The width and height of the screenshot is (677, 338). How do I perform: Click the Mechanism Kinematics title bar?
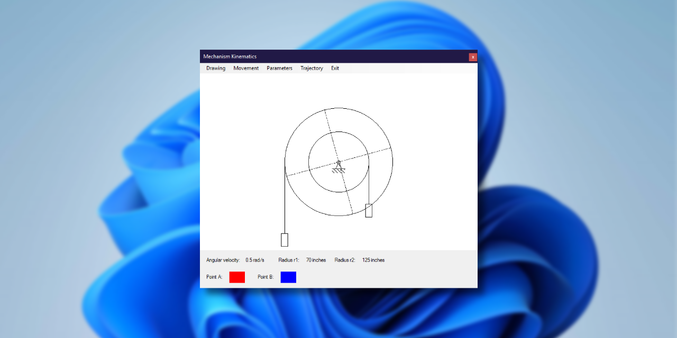click(x=231, y=57)
